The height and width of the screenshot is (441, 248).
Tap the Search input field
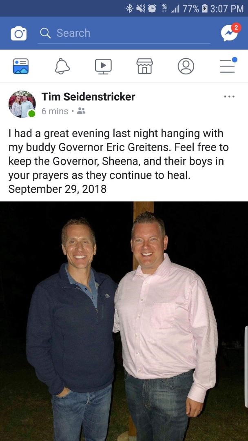click(x=124, y=33)
